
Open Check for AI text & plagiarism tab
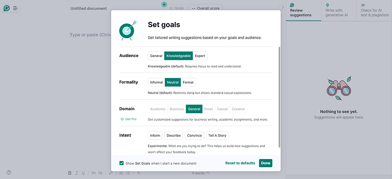[374, 11]
